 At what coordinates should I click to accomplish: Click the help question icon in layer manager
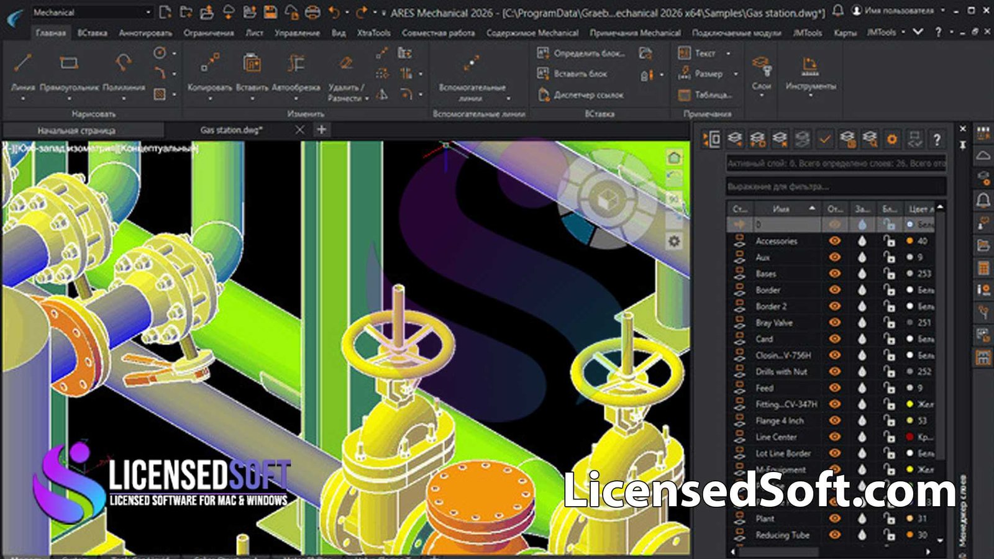pos(937,139)
